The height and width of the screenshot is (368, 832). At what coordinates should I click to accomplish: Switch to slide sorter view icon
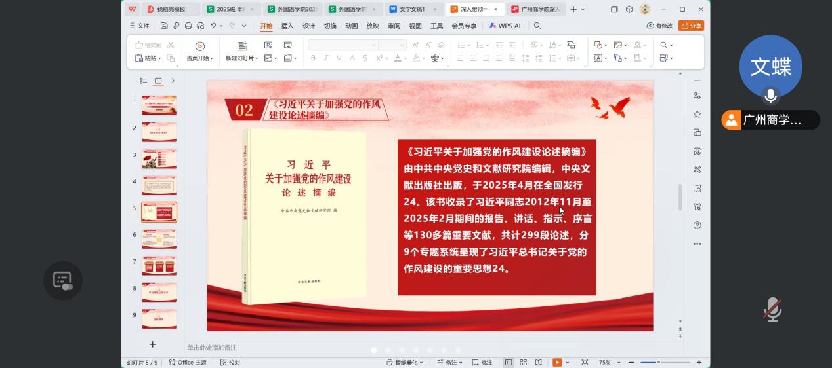(523, 362)
